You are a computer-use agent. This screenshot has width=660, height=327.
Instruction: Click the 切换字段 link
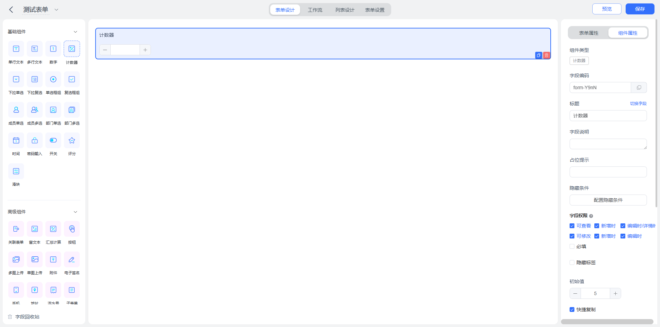[x=638, y=104]
